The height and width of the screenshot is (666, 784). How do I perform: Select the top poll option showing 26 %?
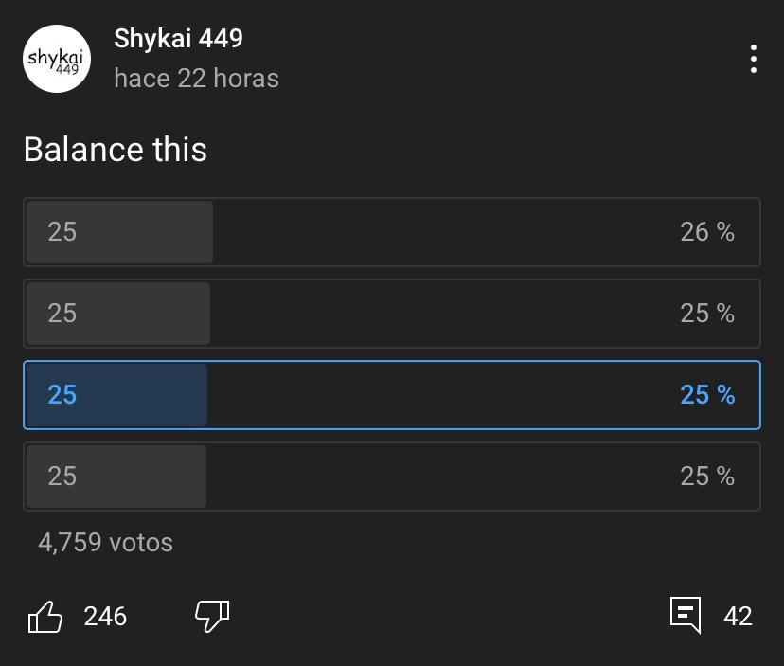click(x=392, y=232)
